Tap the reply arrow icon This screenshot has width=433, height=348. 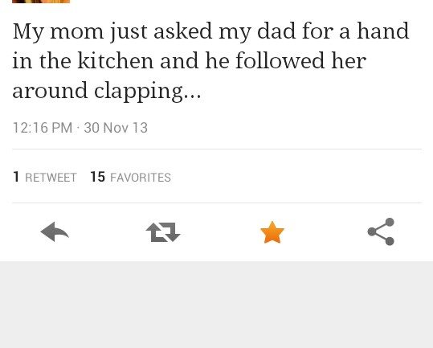[55, 231]
